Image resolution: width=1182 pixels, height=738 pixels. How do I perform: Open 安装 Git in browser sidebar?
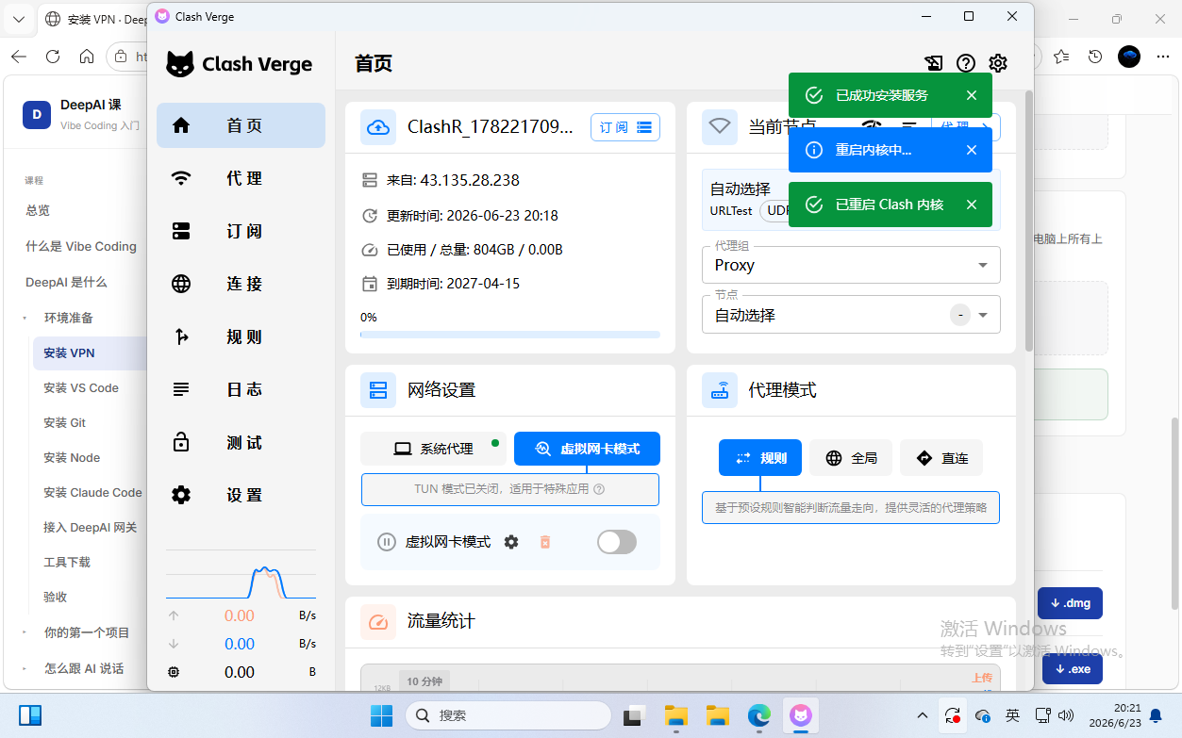coord(64,422)
